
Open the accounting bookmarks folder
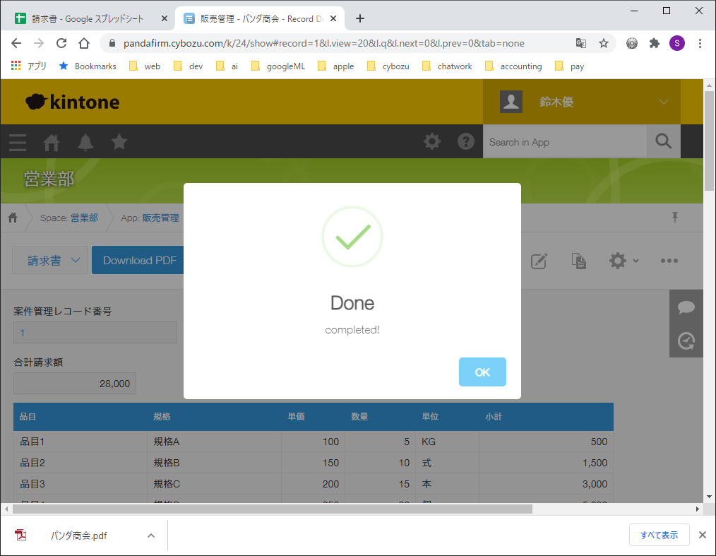coord(513,66)
